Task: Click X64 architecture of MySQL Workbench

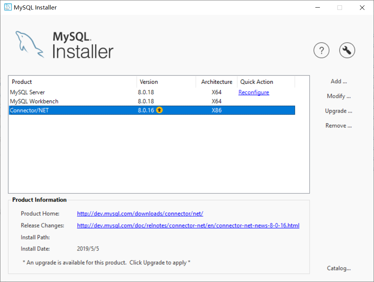Action: click(217, 101)
